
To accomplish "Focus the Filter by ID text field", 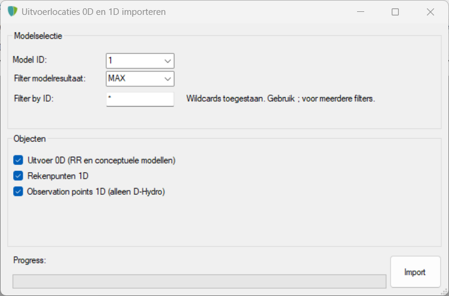I will (140, 99).
